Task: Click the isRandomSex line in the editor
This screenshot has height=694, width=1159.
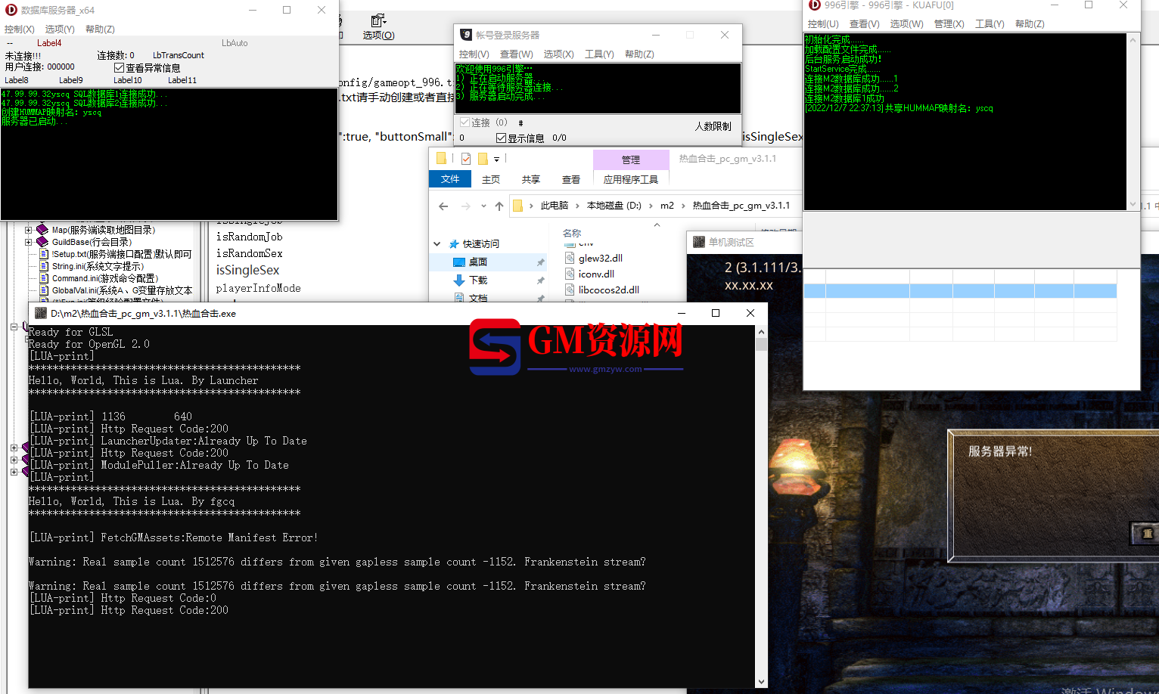Action: click(250, 253)
